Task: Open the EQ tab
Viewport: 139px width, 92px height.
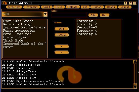Action: pos(85,7)
